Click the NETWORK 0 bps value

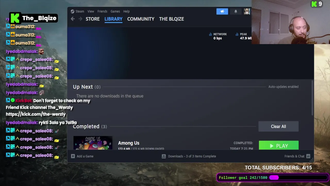pos(218,38)
